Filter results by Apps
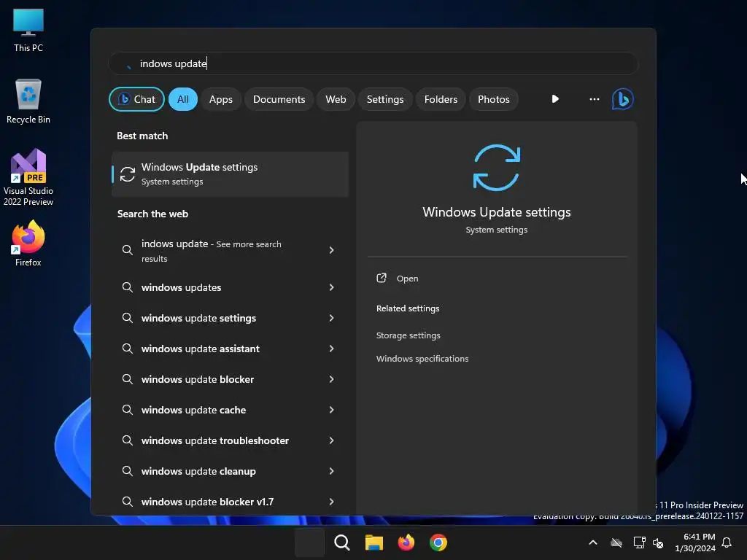The image size is (747, 560). click(220, 99)
